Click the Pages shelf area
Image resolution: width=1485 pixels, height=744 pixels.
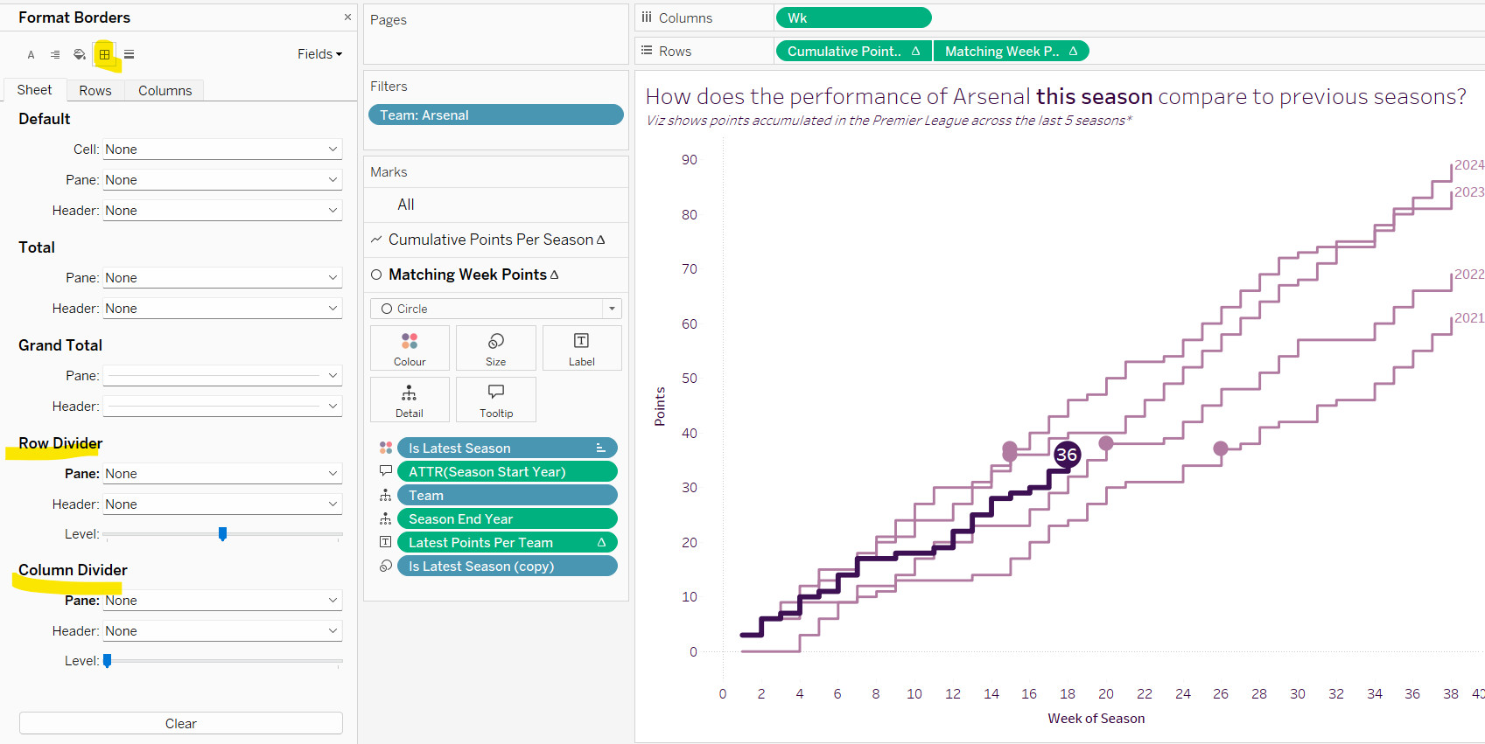[496, 34]
